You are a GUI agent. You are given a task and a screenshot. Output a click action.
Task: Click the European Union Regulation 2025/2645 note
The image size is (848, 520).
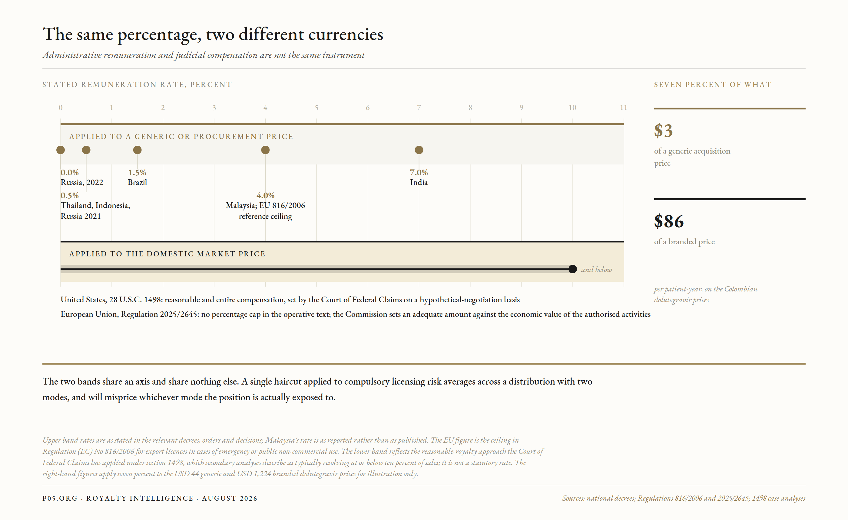coord(356,314)
